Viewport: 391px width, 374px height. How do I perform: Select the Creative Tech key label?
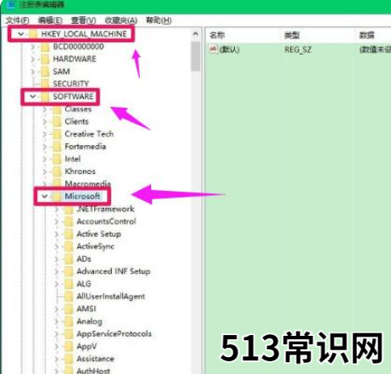89,134
